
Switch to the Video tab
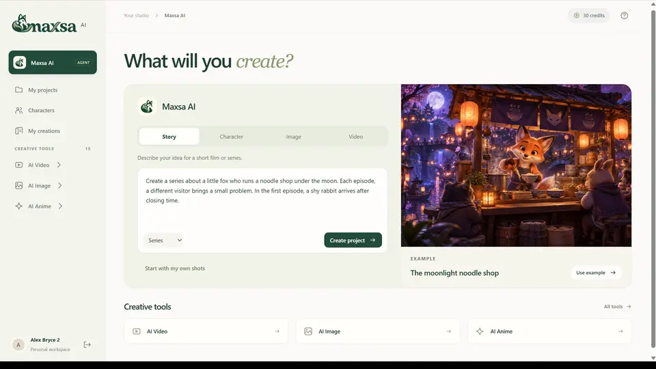click(355, 137)
